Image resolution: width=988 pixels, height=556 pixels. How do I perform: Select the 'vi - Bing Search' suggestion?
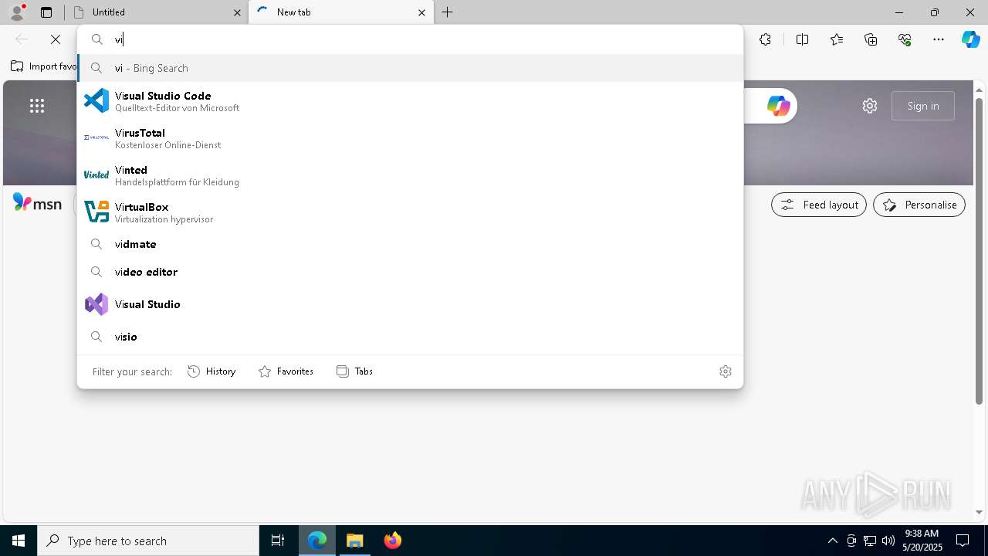click(x=410, y=68)
